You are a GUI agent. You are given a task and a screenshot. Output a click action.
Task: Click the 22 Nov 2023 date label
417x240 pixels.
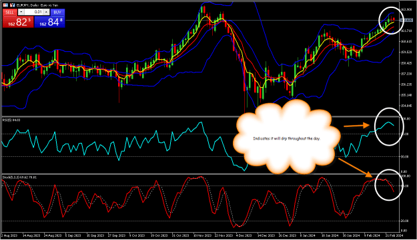224,235
